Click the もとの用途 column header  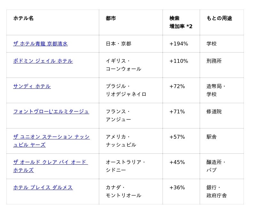pos(219,18)
